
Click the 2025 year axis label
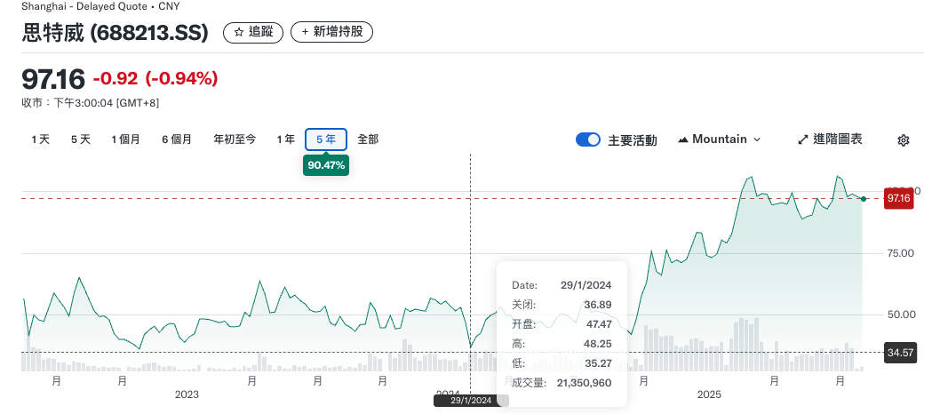point(708,394)
